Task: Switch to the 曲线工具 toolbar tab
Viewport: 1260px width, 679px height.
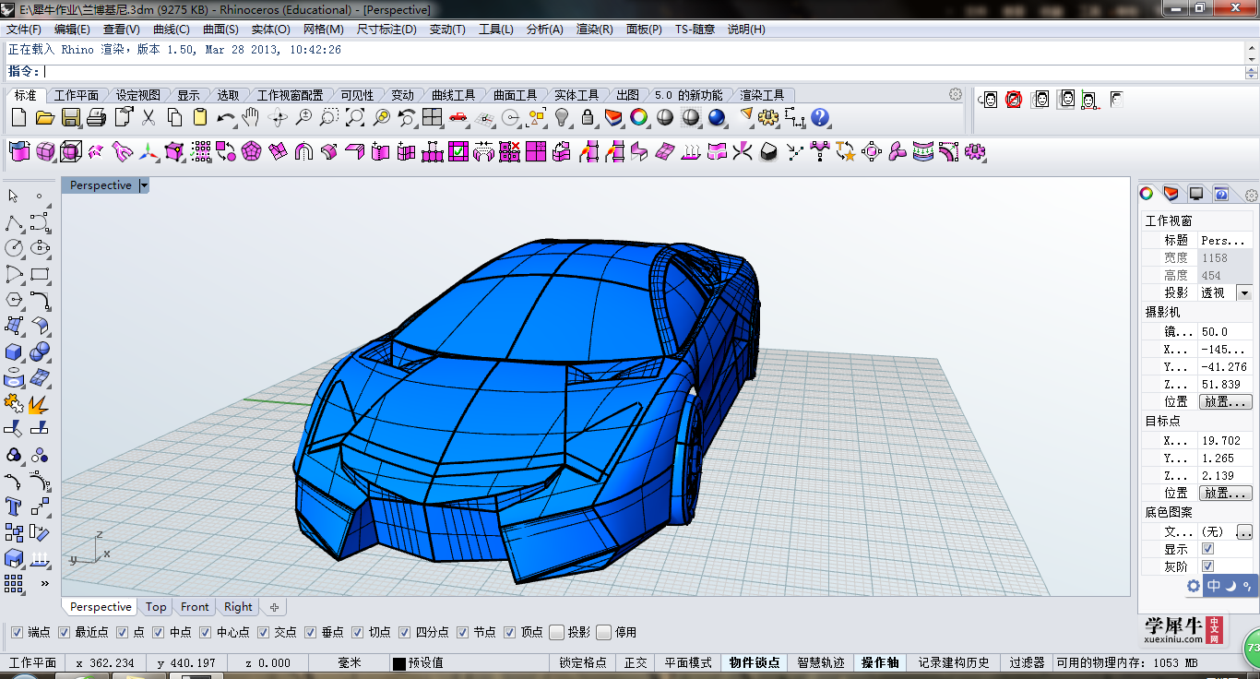Action: (453, 95)
